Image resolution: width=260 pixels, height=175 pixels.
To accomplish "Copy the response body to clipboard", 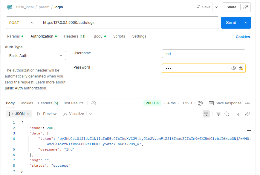I will coord(239,114).
